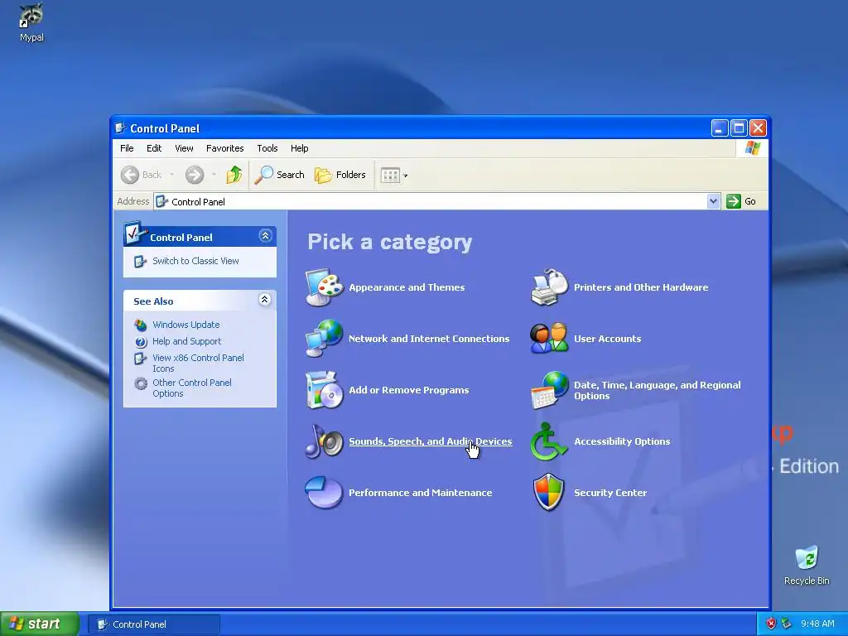Click the Windows Update icon
848x636 pixels.
tap(141, 325)
